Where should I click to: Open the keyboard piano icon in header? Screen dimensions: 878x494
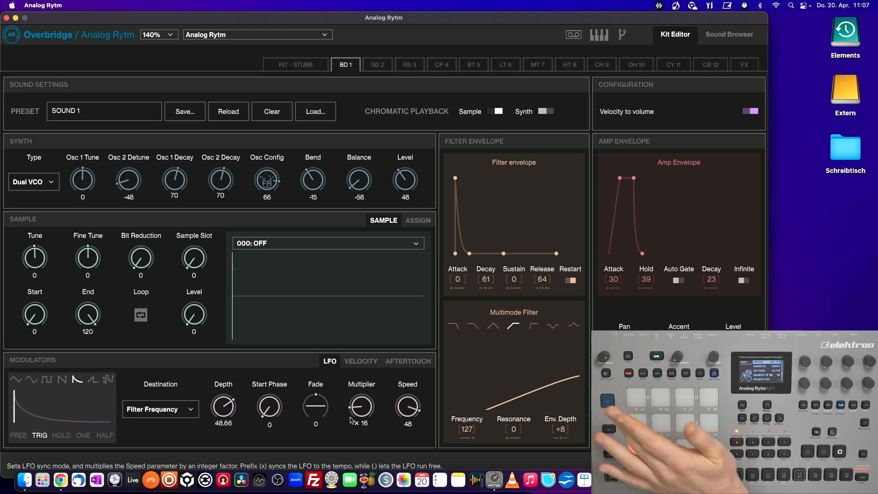tap(599, 35)
